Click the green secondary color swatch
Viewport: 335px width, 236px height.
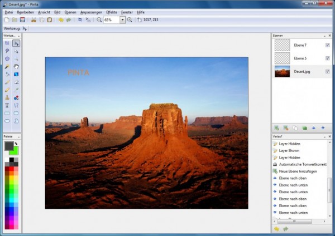click(x=14, y=151)
